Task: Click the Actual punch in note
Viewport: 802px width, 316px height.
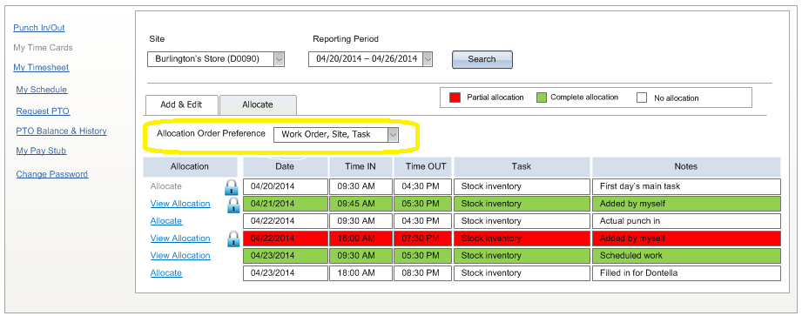Action: [686, 221]
